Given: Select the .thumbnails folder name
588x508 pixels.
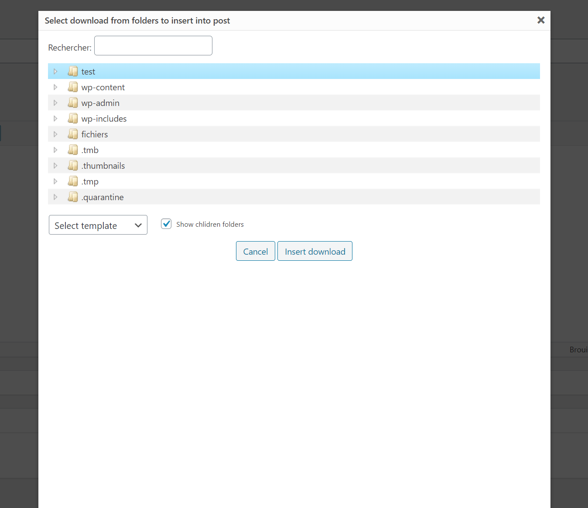Looking at the screenshot, I should (103, 166).
